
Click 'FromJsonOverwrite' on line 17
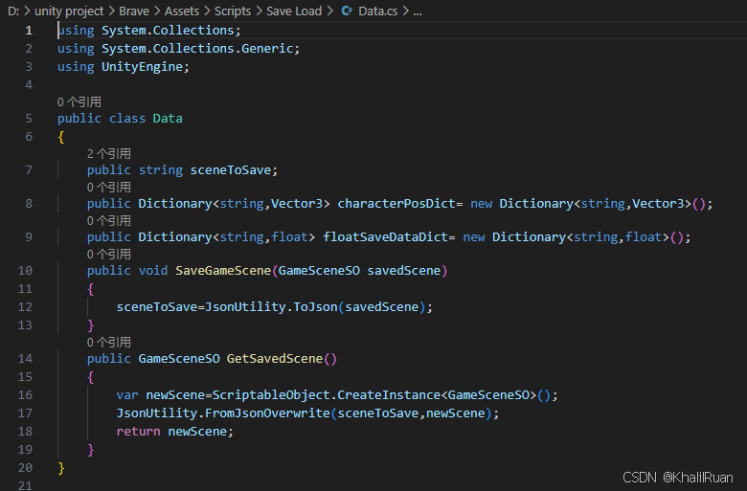click(x=267, y=413)
